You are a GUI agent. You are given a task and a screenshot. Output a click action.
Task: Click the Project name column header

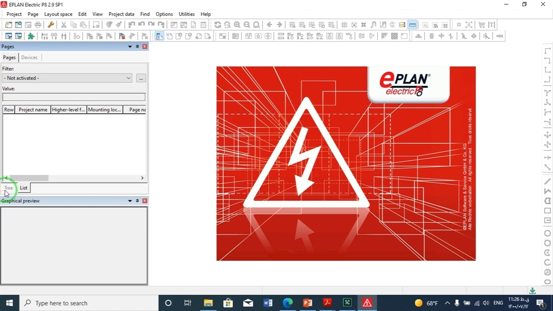33,110
